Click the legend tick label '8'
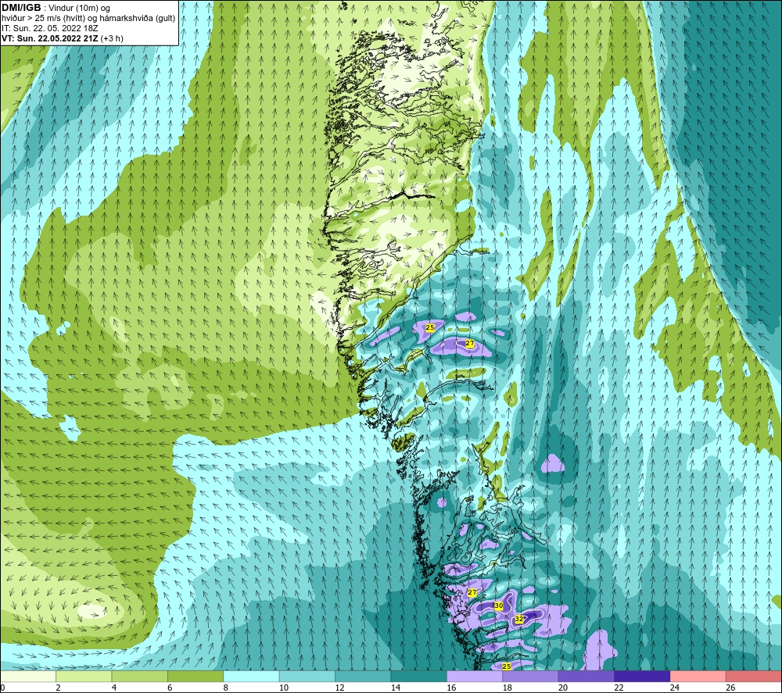Image resolution: width=782 pixels, height=693 pixels. point(226,688)
